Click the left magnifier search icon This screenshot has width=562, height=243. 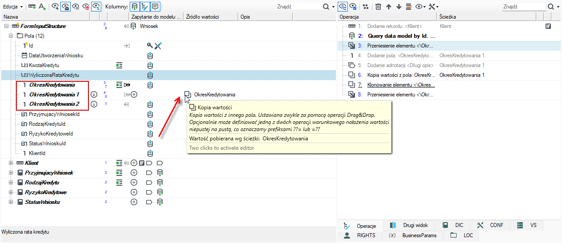coord(326,7)
